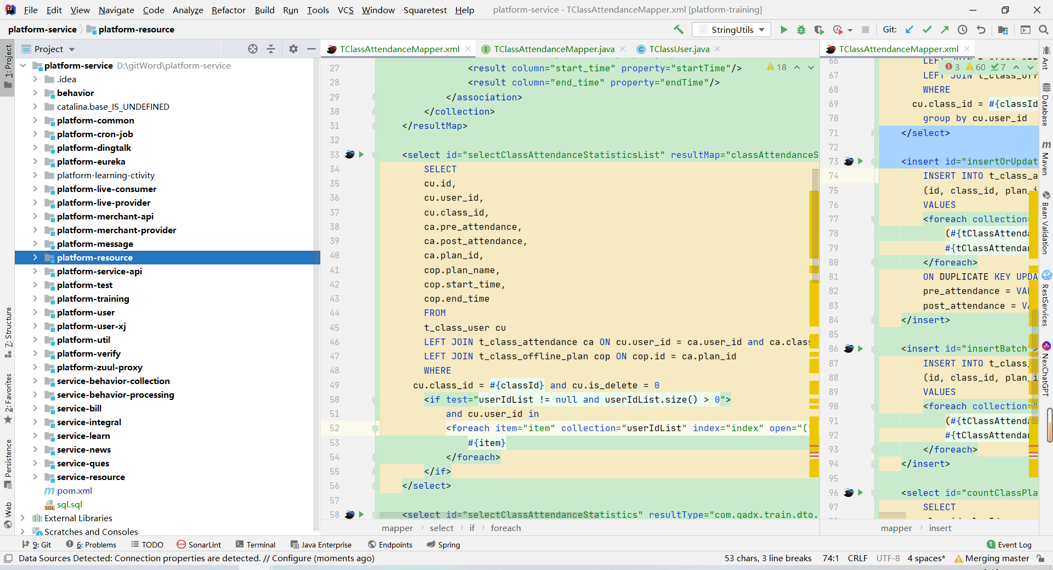This screenshot has width=1053, height=570.
Task: Toggle the Persistence tool window
Action: click(8, 464)
